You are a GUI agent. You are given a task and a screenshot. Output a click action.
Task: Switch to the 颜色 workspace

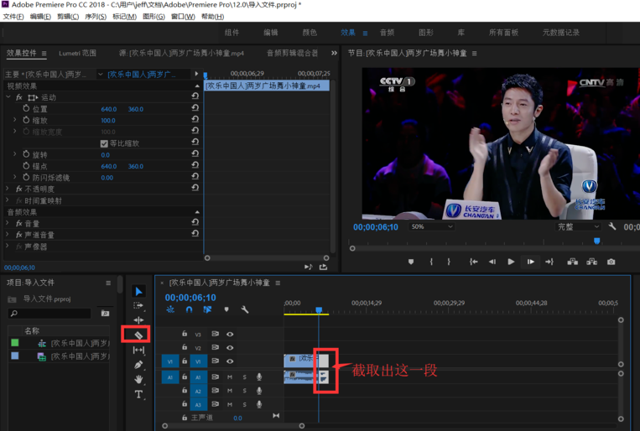[310, 33]
